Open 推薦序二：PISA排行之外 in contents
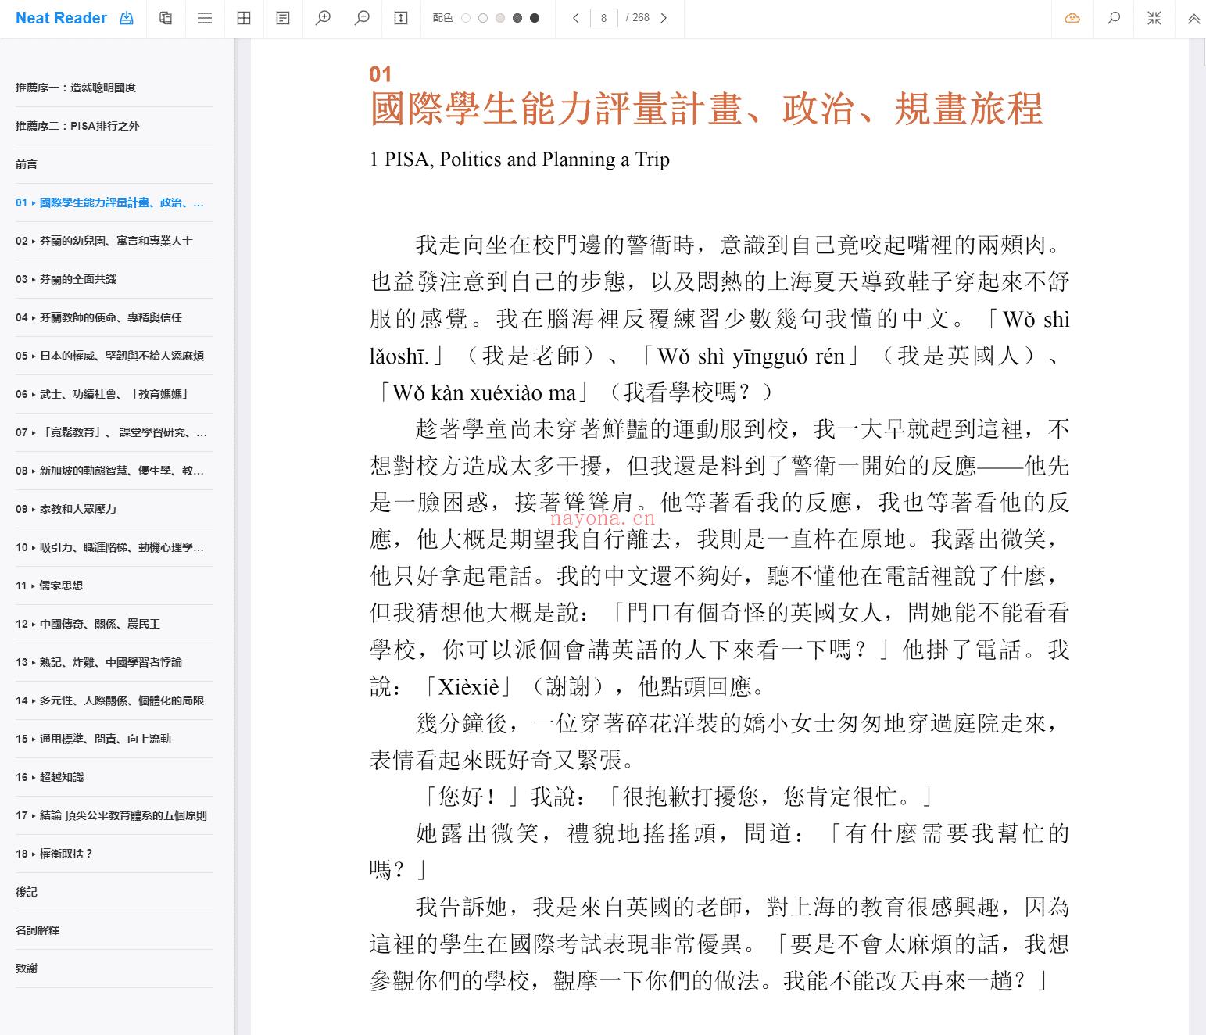This screenshot has height=1035, width=1206. coord(77,126)
